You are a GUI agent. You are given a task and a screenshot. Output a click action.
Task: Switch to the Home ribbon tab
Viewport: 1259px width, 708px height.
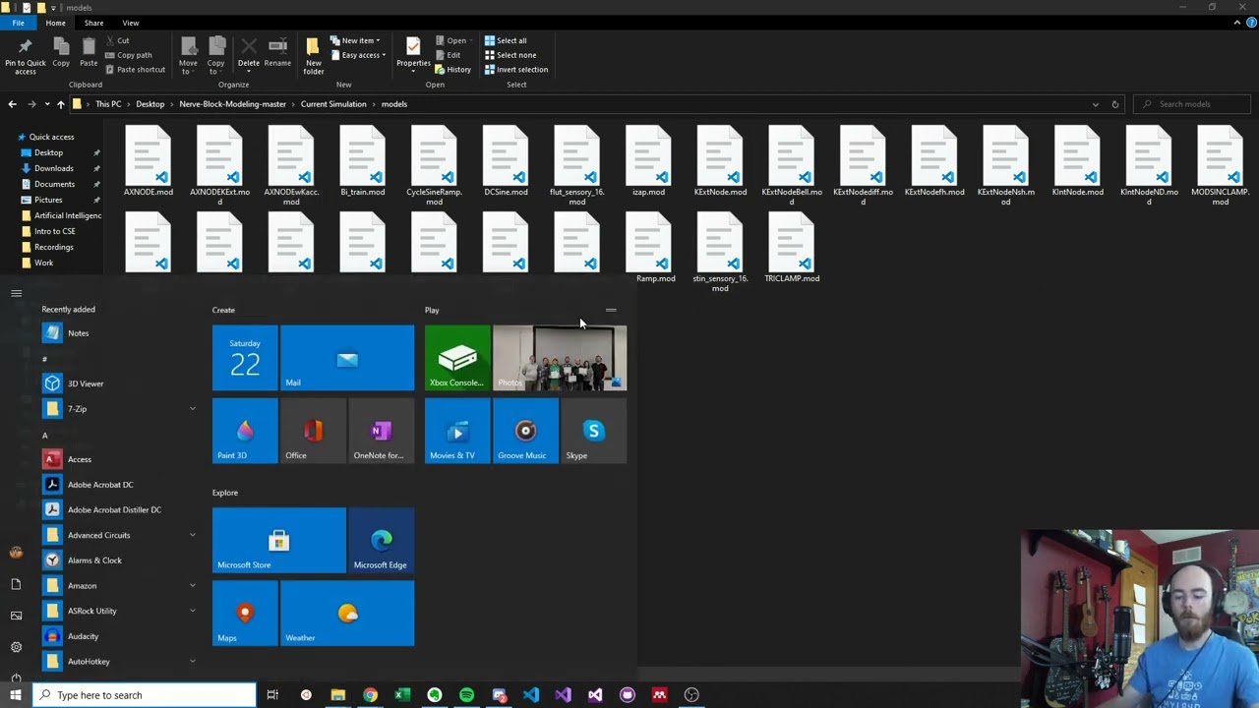point(55,23)
